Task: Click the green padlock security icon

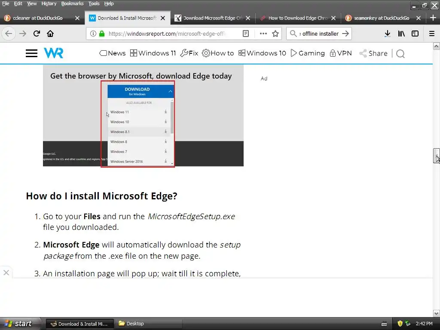Action: [102, 34]
